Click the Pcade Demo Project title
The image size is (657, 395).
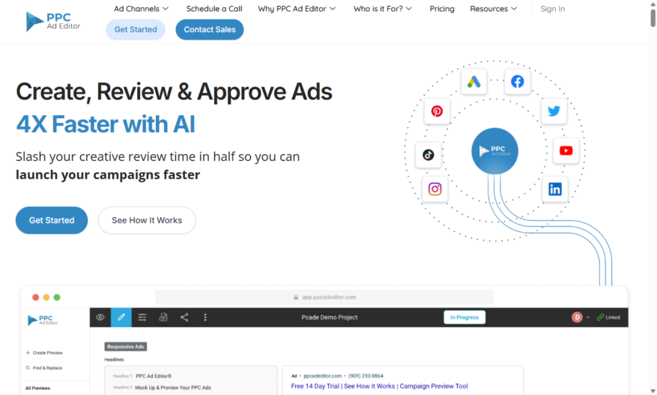[x=330, y=317]
